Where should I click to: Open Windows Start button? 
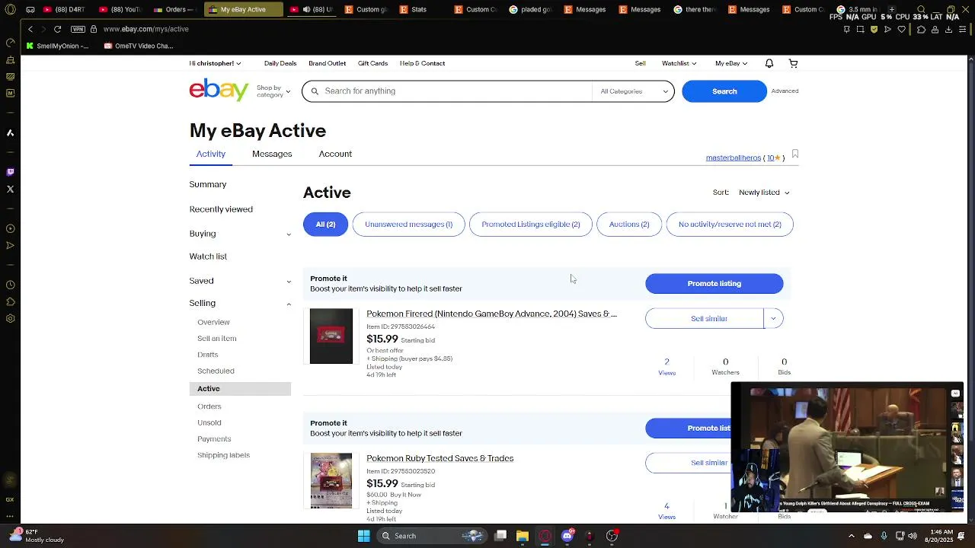point(364,536)
